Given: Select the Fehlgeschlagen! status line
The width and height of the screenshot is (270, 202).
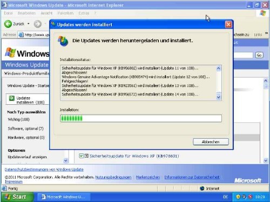Looking at the screenshot, I should click(75, 81).
